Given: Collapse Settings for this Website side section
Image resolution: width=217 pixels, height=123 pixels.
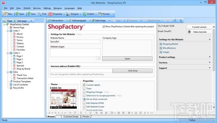Looking at the screenshot, I should [210, 40].
